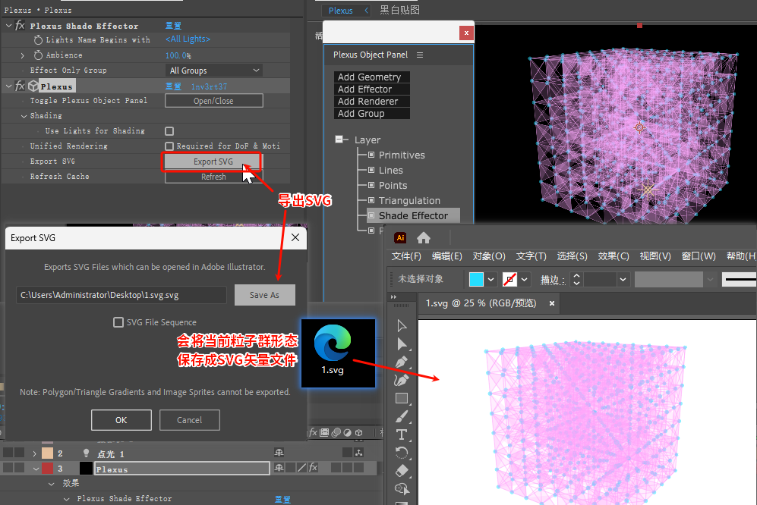The image size is (757, 505).
Task: Collapse the Shading group
Action: (24, 116)
